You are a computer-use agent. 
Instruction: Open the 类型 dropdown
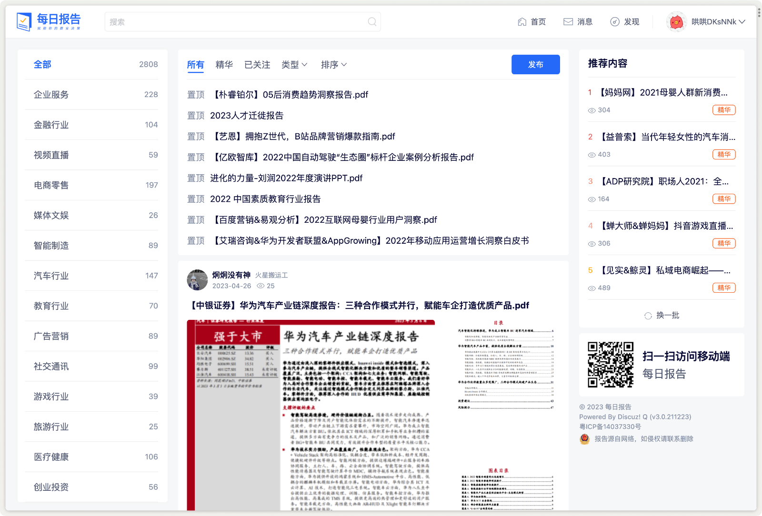tap(294, 65)
